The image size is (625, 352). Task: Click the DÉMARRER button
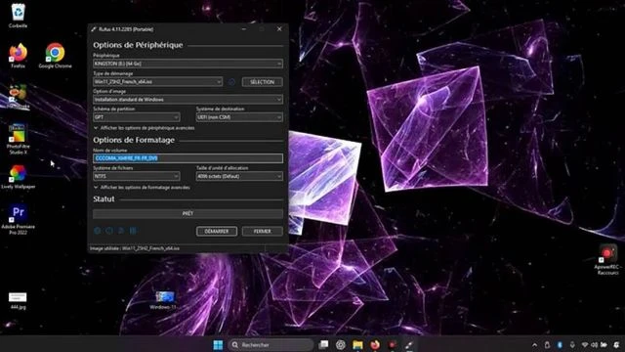[217, 231]
